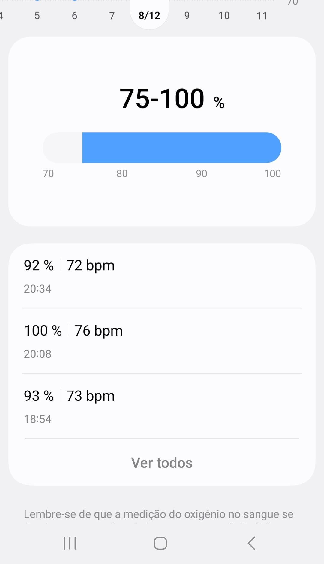
Task: Tap the 20:08 measurement timestamp
Action: [37, 354]
